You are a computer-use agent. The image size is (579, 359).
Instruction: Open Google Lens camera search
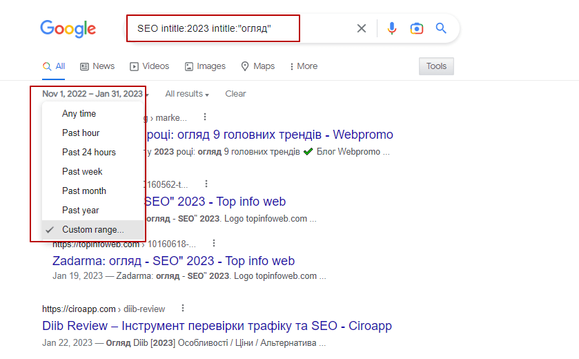[417, 28]
